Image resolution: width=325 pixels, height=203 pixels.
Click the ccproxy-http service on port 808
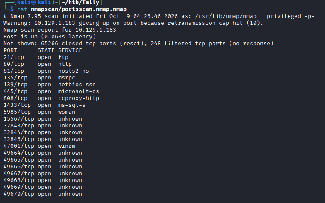79,98
